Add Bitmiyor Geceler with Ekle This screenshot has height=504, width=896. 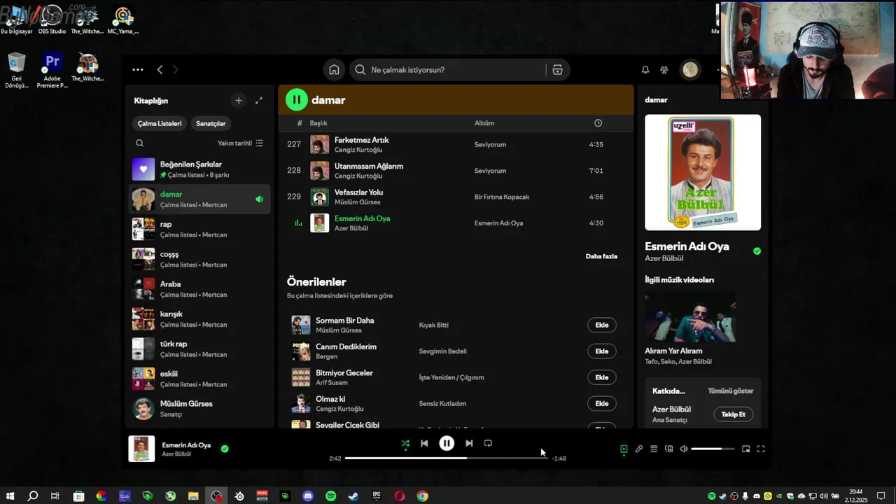pos(602,377)
